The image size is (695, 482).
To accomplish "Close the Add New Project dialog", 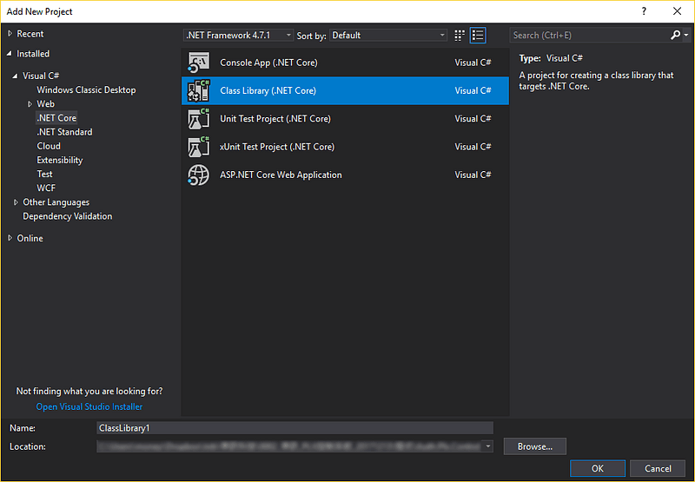I will pyautogui.click(x=677, y=11).
